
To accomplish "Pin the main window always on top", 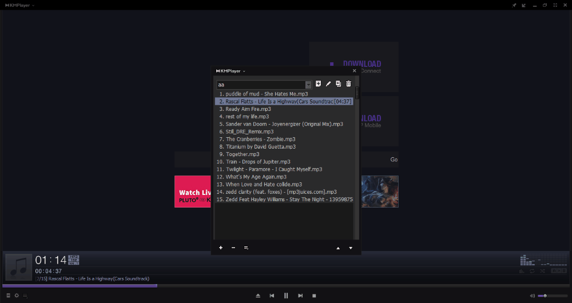I will pyautogui.click(x=514, y=5).
